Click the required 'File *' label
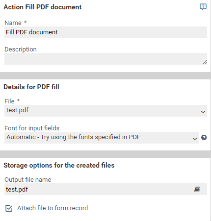The height and width of the screenshot is (221, 211). click(12, 101)
